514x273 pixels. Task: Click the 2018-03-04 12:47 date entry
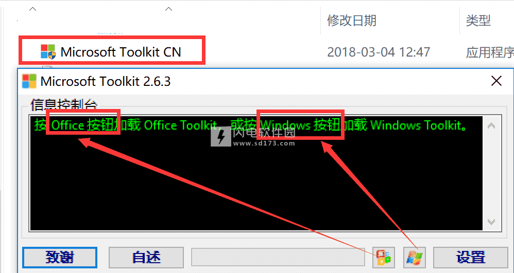(x=379, y=52)
